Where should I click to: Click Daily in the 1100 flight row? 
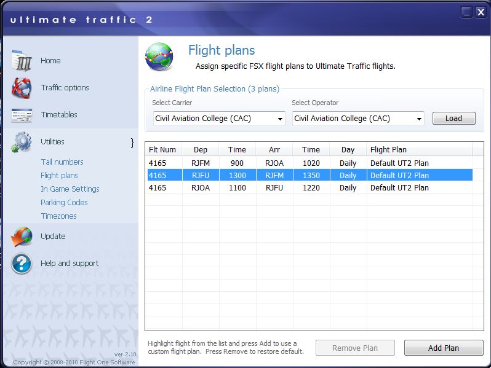tap(348, 188)
